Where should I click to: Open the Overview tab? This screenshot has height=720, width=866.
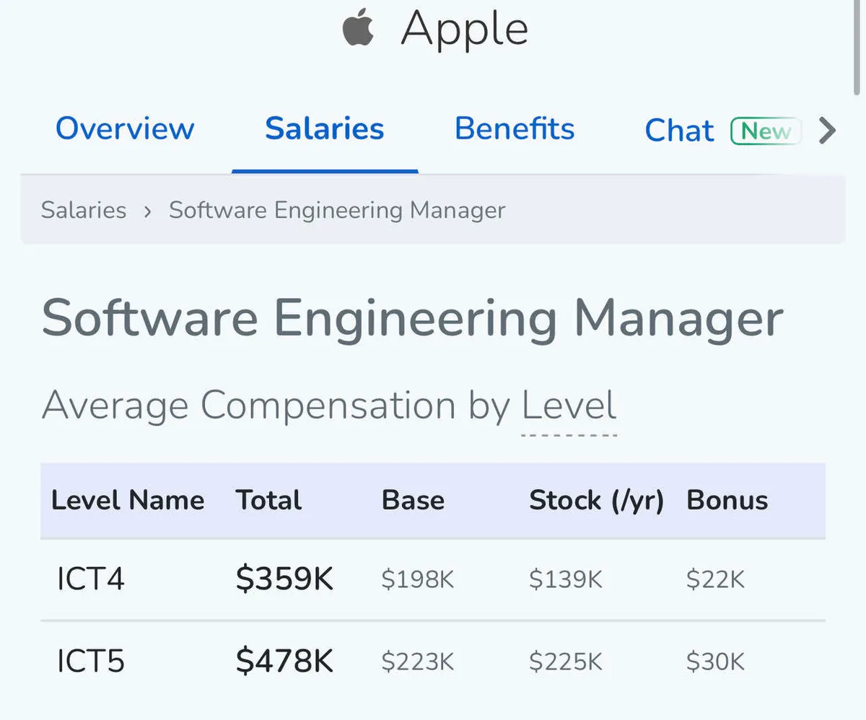pos(125,129)
